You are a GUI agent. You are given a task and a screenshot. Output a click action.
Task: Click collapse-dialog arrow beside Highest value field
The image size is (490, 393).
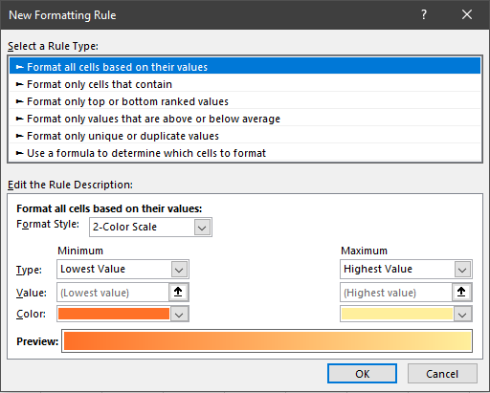click(x=461, y=292)
